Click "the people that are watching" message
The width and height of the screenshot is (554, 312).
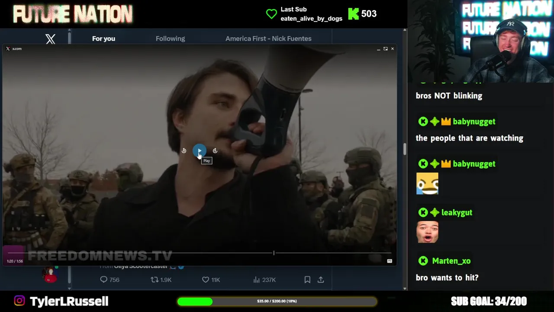coord(469,138)
